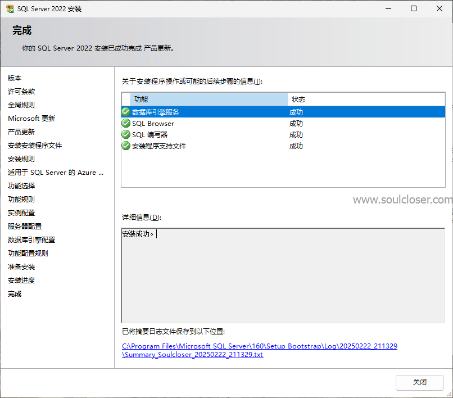Select 数据库引擎配置 step in sidebar
Viewport: 453px width, 398px height.
click(31, 240)
